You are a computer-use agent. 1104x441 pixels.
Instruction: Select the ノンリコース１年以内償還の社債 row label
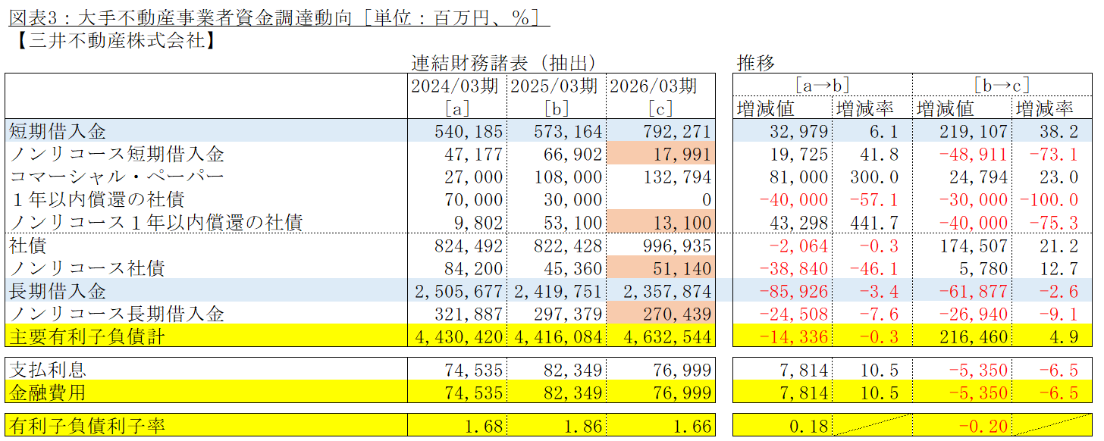156,222
